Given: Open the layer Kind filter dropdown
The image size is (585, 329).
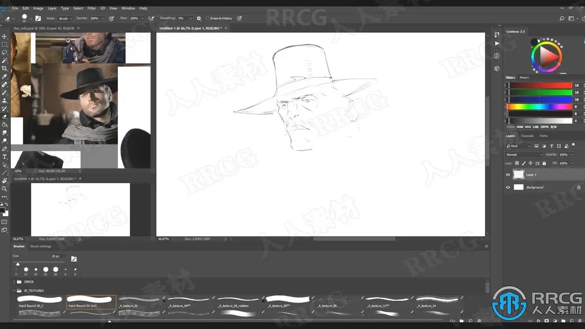Looking at the screenshot, I should tap(518, 146).
